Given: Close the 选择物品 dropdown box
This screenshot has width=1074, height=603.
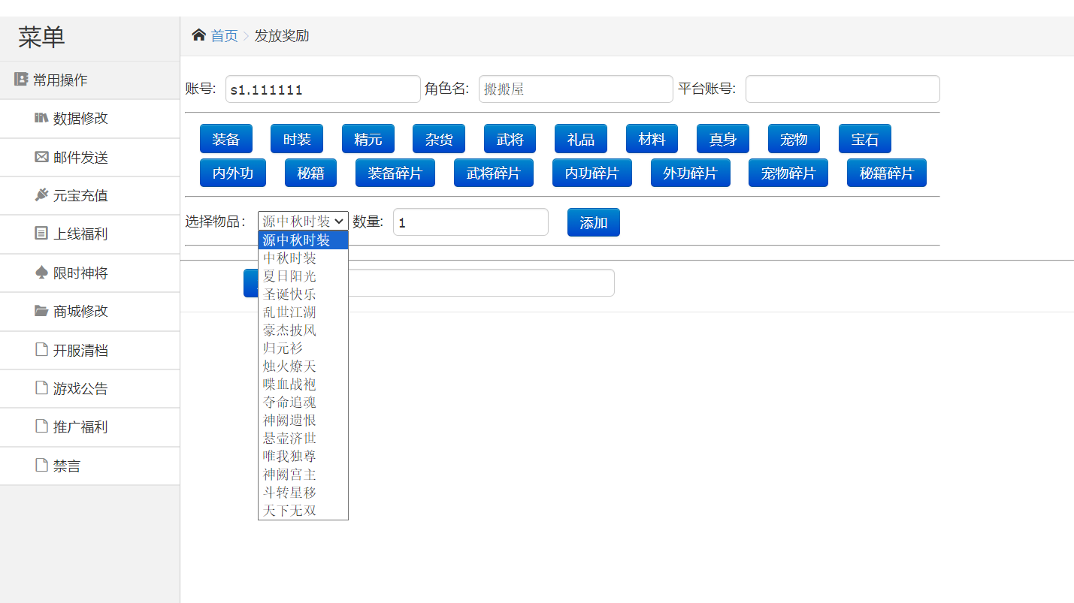Looking at the screenshot, I should point(303,221).
